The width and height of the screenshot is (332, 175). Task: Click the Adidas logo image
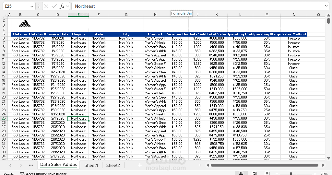point(25,24)
